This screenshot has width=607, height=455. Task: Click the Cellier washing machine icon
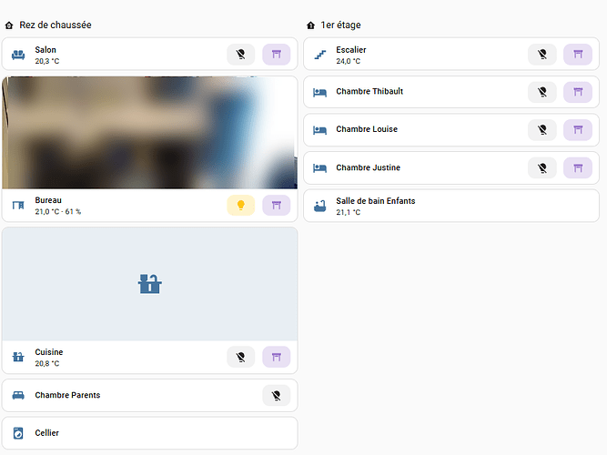tap(18, 433)
